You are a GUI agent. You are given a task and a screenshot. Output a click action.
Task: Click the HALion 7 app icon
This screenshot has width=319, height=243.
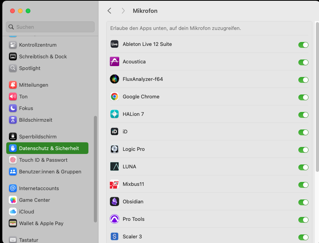tap(115, 114)
